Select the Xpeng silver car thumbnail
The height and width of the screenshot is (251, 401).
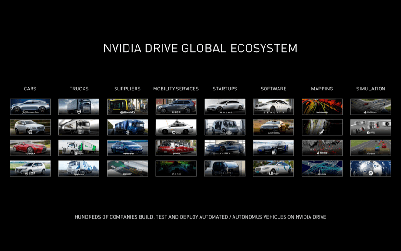[x=225, y=107]
